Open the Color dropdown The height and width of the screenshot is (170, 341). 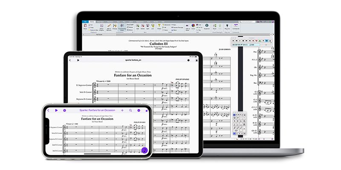click(x=193, y=27)
